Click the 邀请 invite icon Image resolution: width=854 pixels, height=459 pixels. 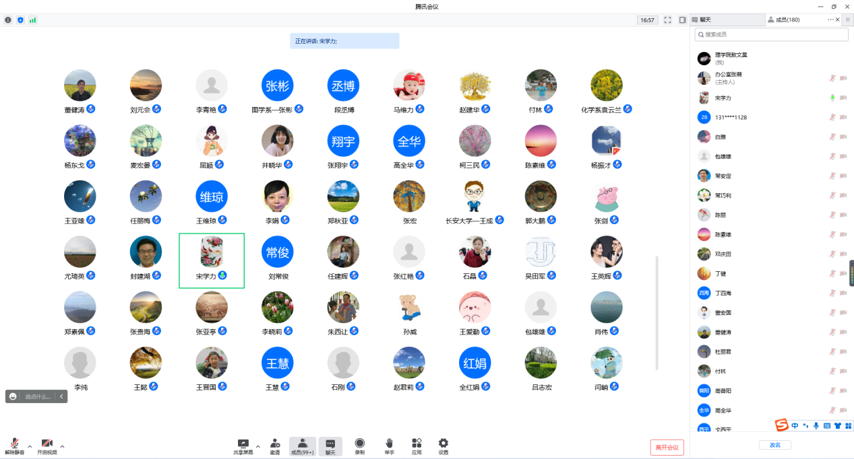pos(275,446)
